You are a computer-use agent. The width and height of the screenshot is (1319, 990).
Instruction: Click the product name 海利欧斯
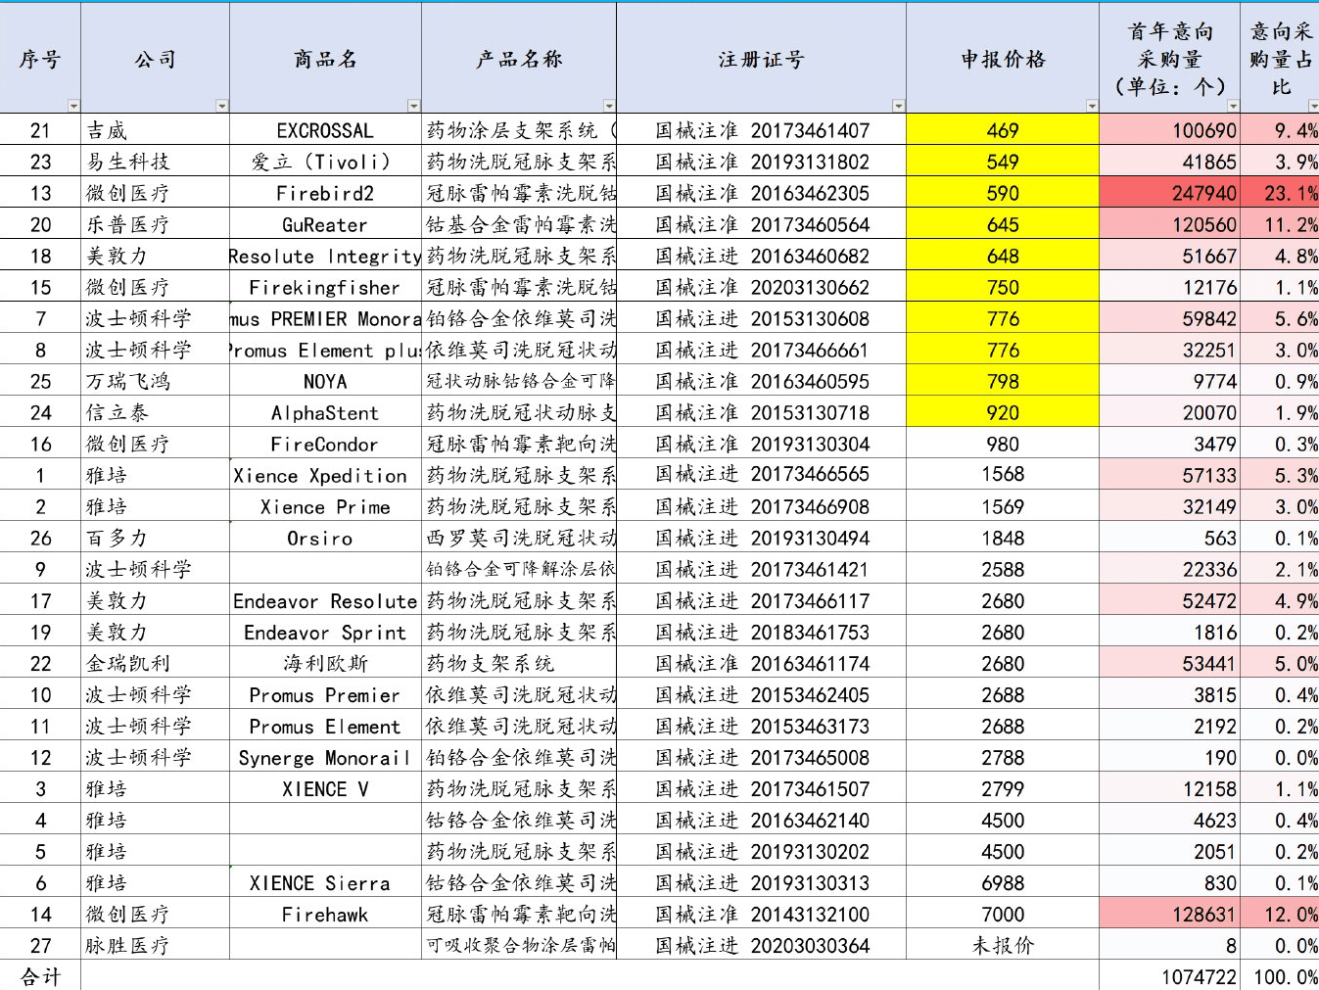[x=325, y=663]
